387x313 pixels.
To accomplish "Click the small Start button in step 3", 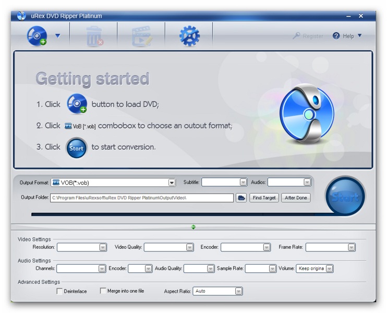I will point(77,148).
